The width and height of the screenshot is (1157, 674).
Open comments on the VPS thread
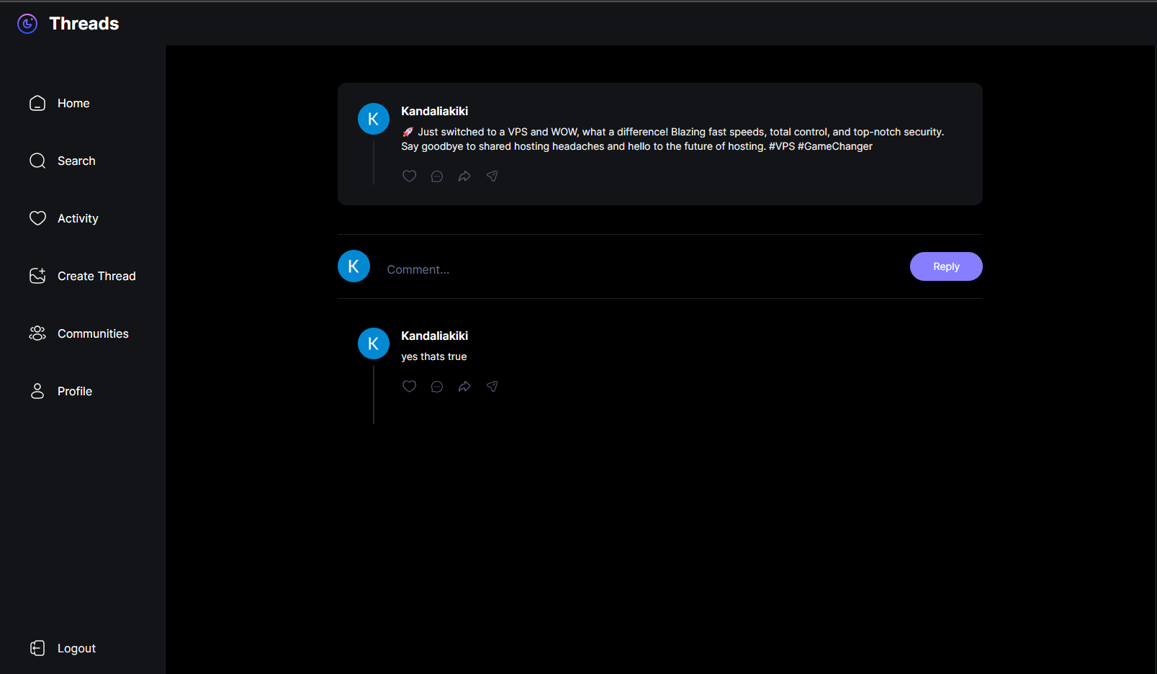coord(436,176)
